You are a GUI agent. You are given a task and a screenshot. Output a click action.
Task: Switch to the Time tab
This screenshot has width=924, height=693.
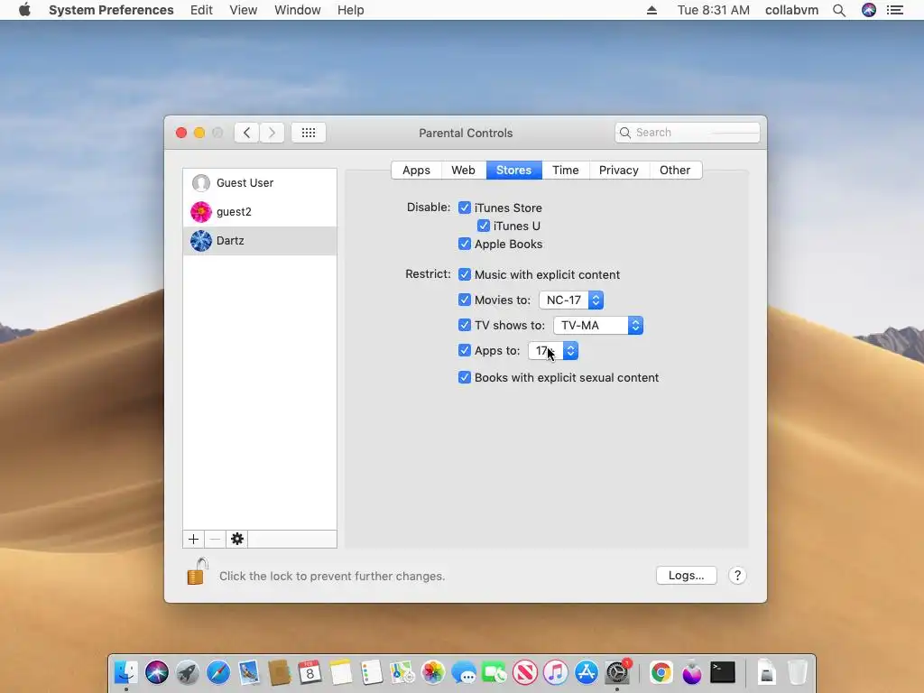point(566,171)
